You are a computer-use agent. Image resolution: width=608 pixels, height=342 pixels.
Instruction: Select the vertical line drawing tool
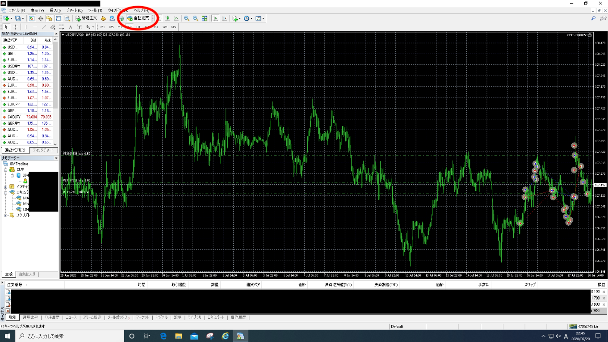(x=26, y=27)
